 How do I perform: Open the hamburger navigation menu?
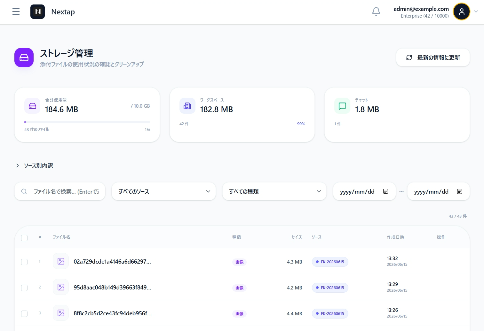16,12
